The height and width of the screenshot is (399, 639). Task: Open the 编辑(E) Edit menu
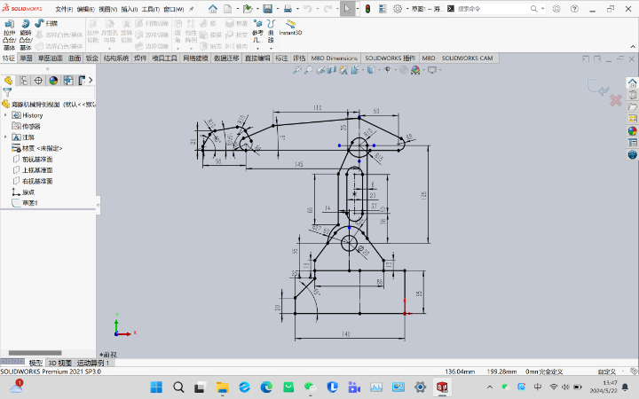(85, 9)
